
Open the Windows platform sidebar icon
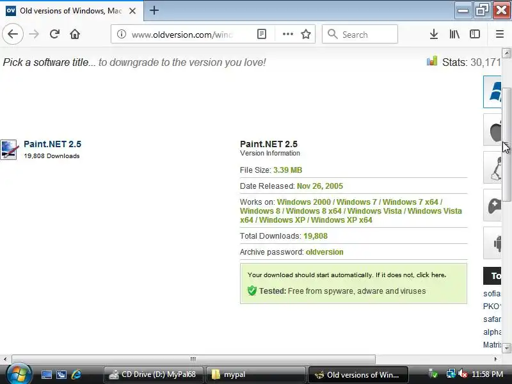click(492, 92)
